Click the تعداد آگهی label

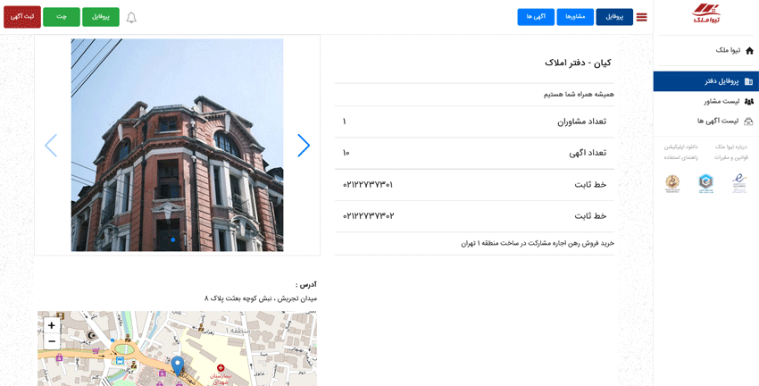[588, 153]
